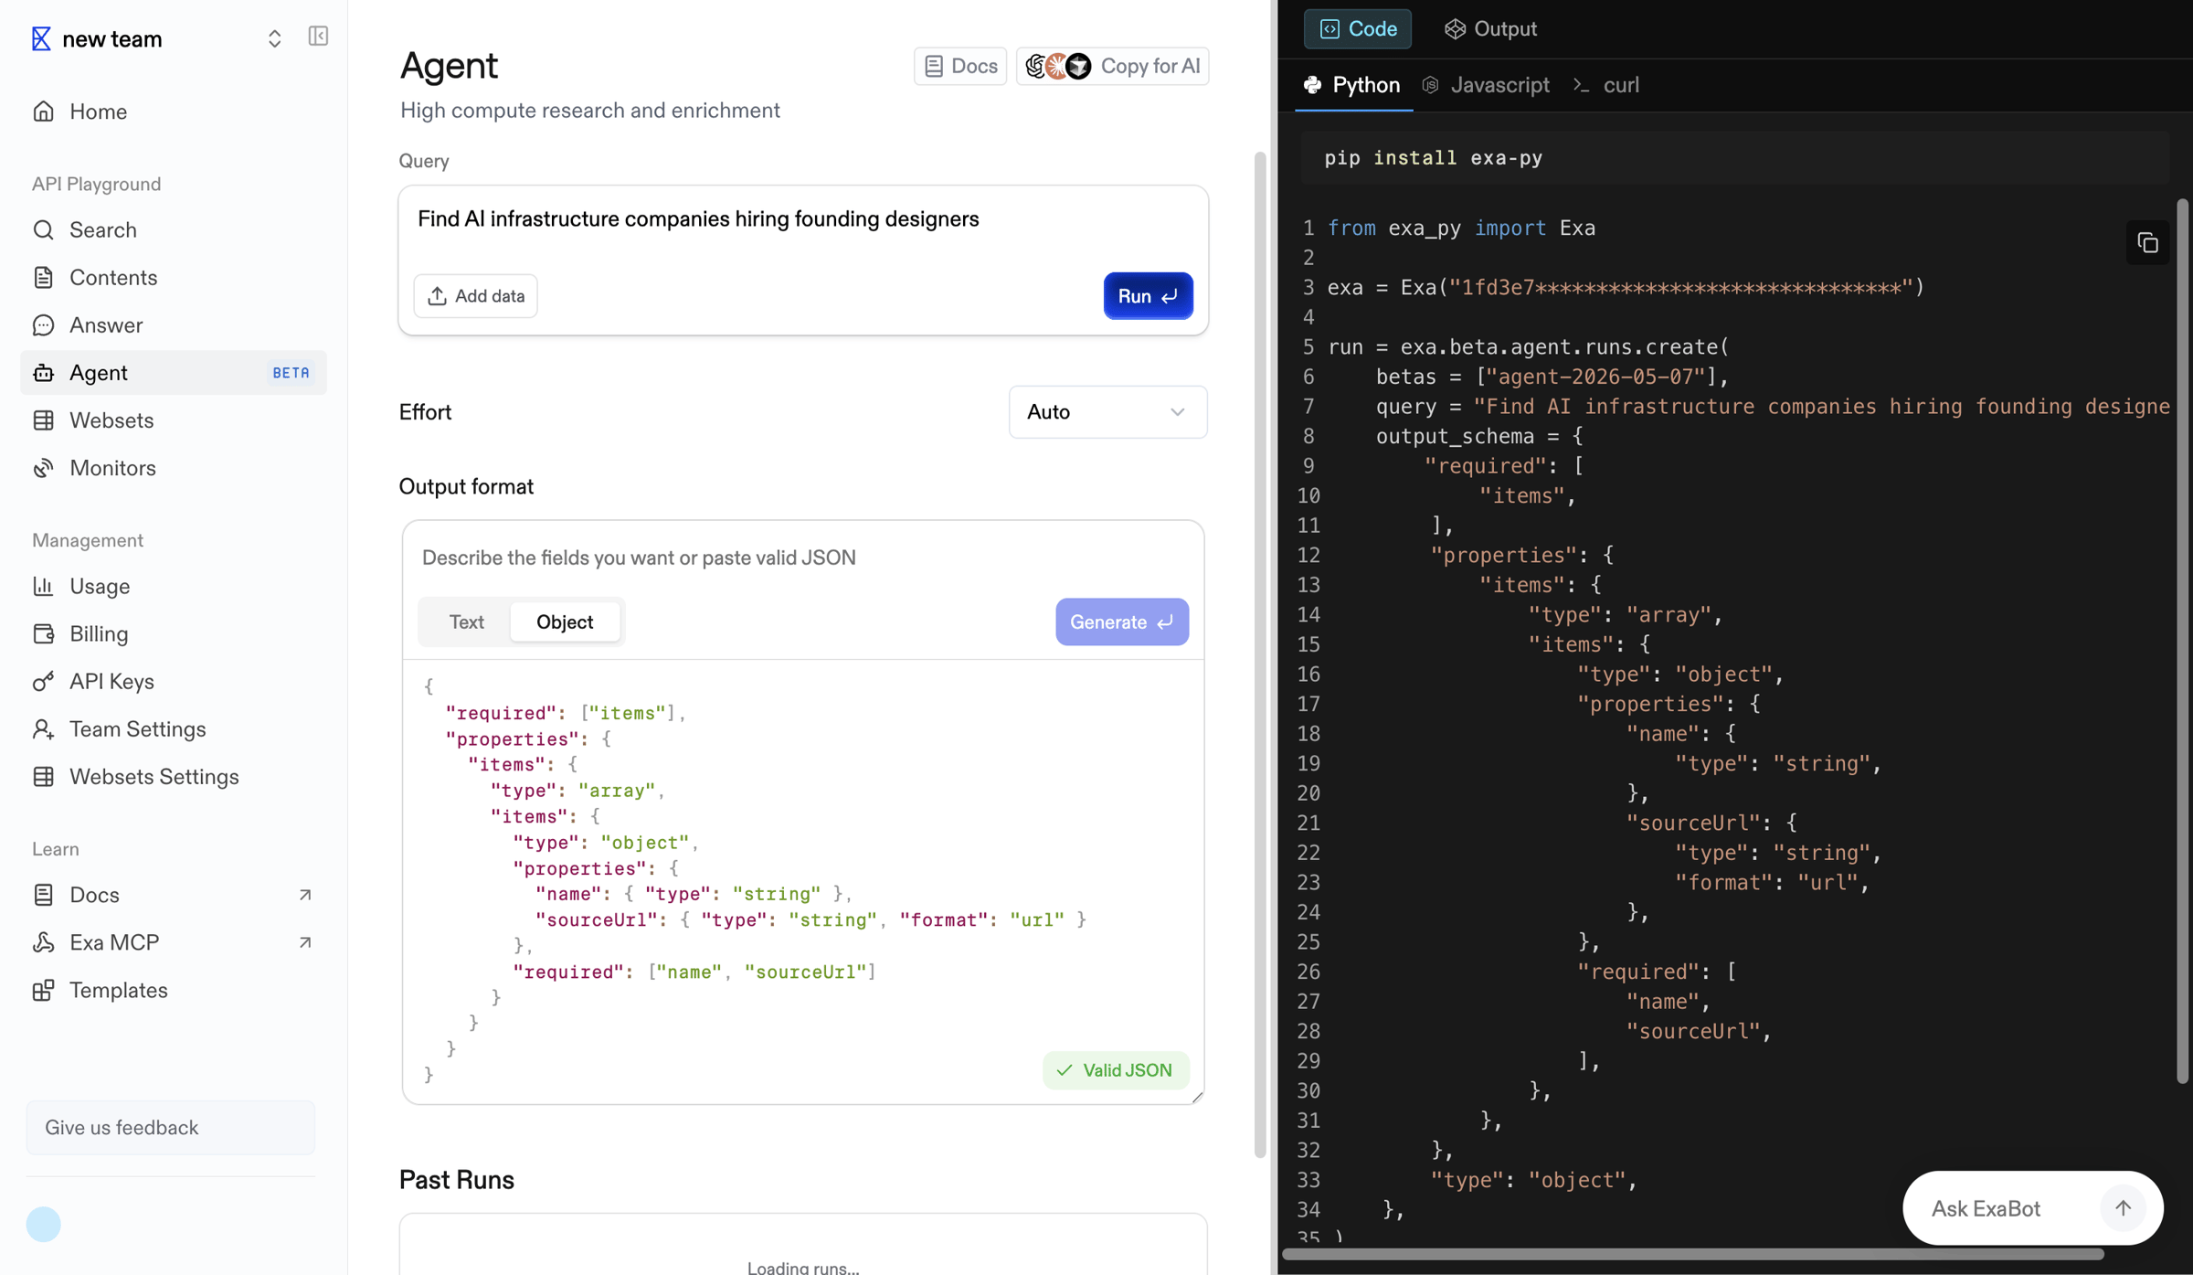
Task: Open the Effort Auto dropdown
Action: [x=1107, y=412]
